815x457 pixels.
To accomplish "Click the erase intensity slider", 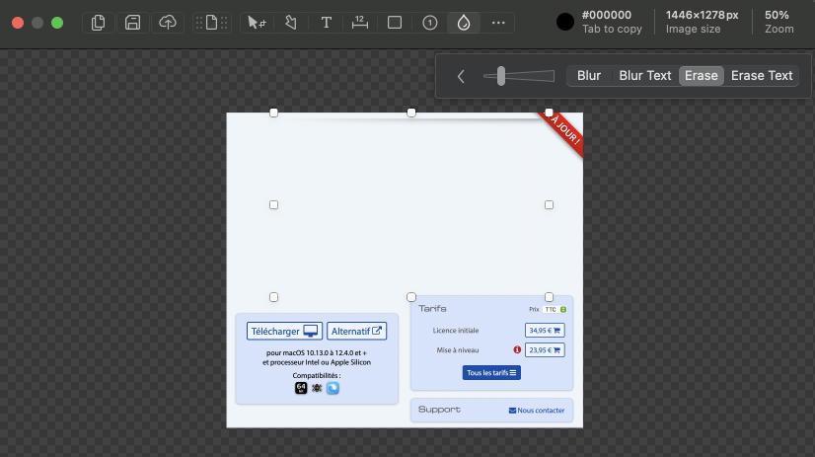I will [x=519, y=76].
